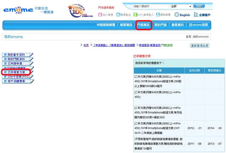Click the emome logo
The image size is (226, 153).
tap(18, 10)
